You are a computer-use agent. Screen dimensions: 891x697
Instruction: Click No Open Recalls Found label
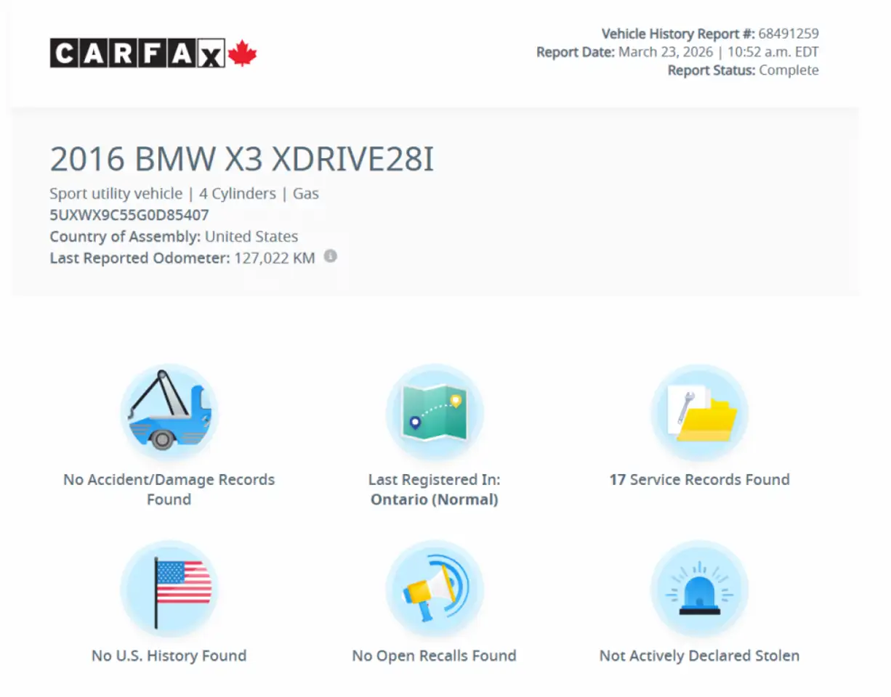(x=435, y=656)
